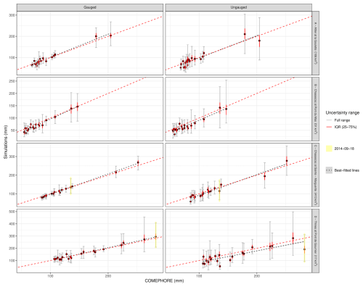This screenshot has height=287, width=363.
Task: Click the 'Best-fitted lines' legend label
Action: point(347,170)
